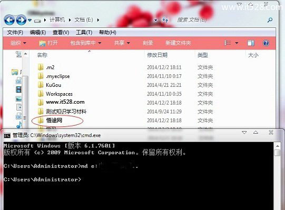Viewport: 285px width, 210px height.
Task: Expand the arrow after 文档 (E:) breadcrumb
Action: click(x=98, y=20)
